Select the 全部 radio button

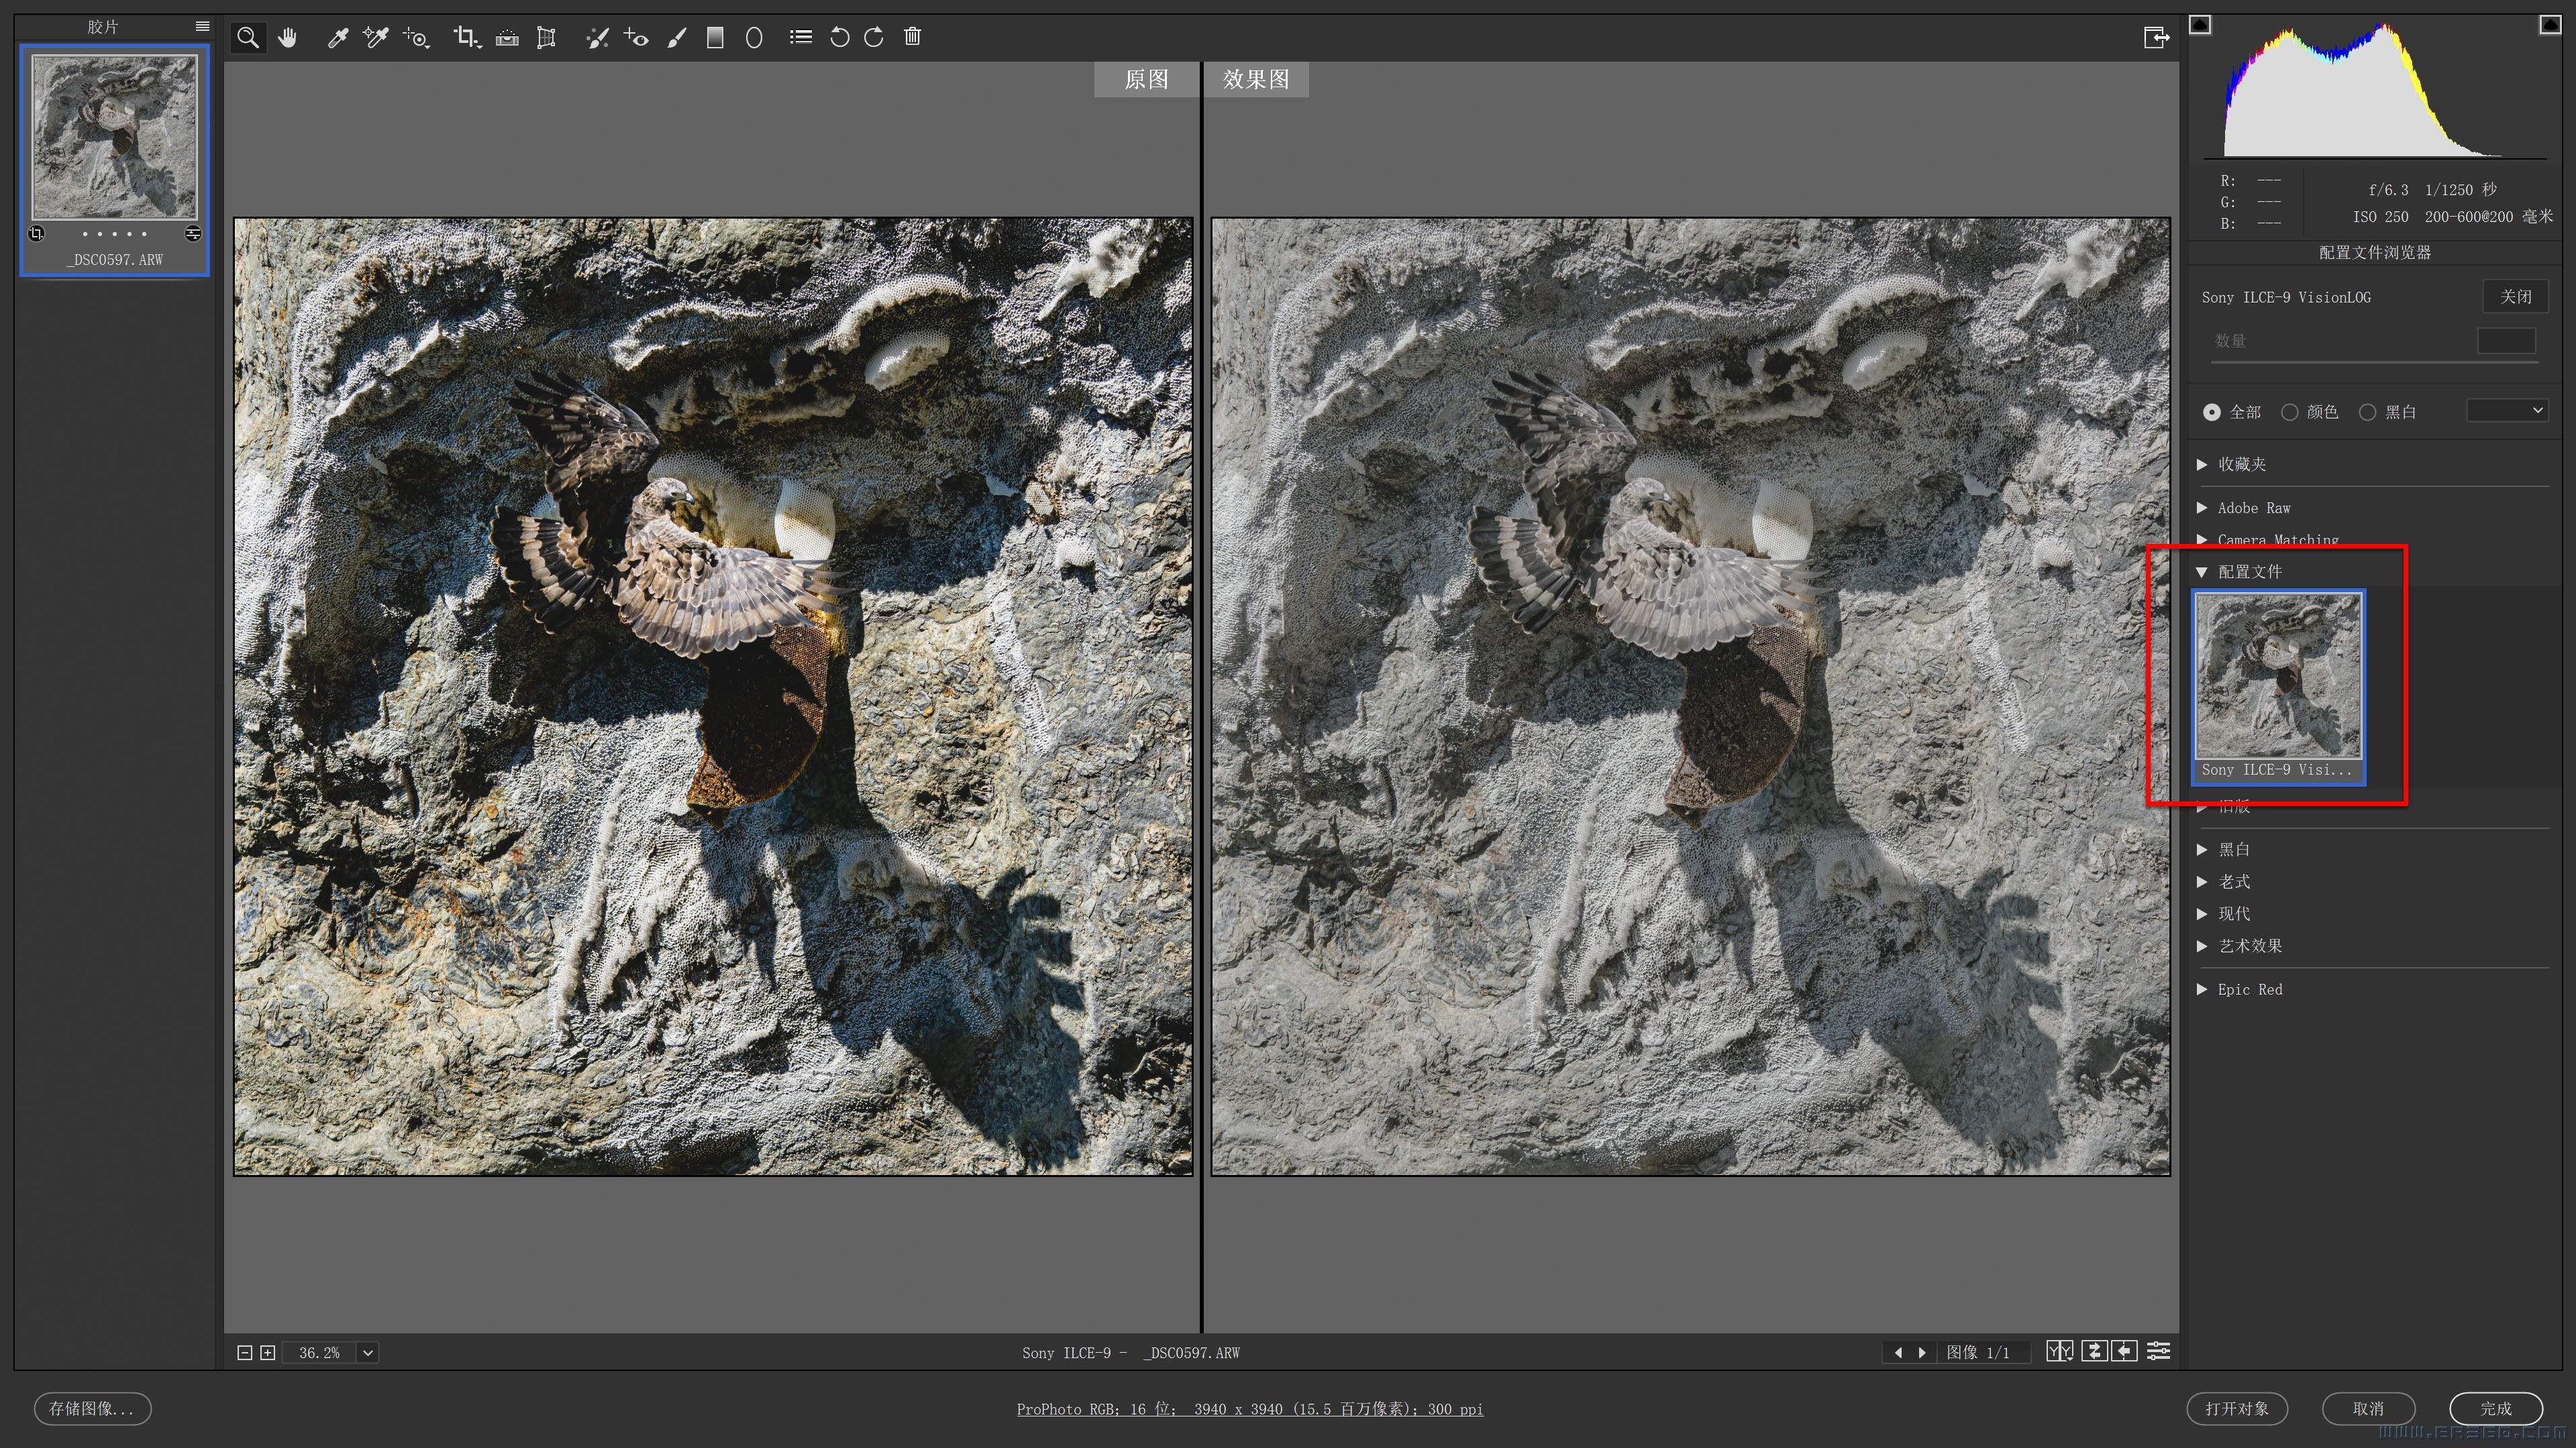point(2212,412)
